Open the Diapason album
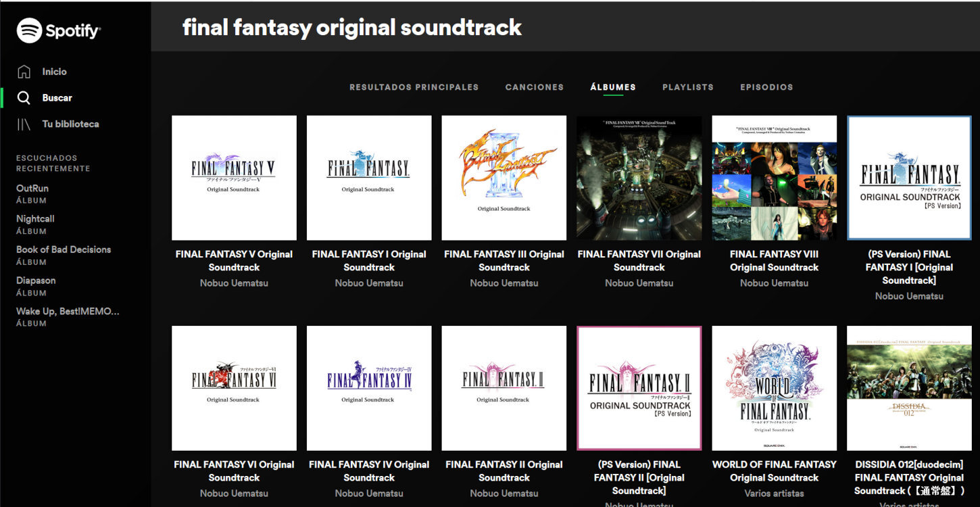 click(36, 280)
